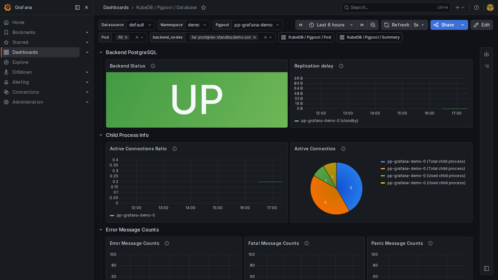Image resolution: width=498 pixels, height=280 pixels.
Task: Shift time range backwards
Action: [x=301, y=25]
